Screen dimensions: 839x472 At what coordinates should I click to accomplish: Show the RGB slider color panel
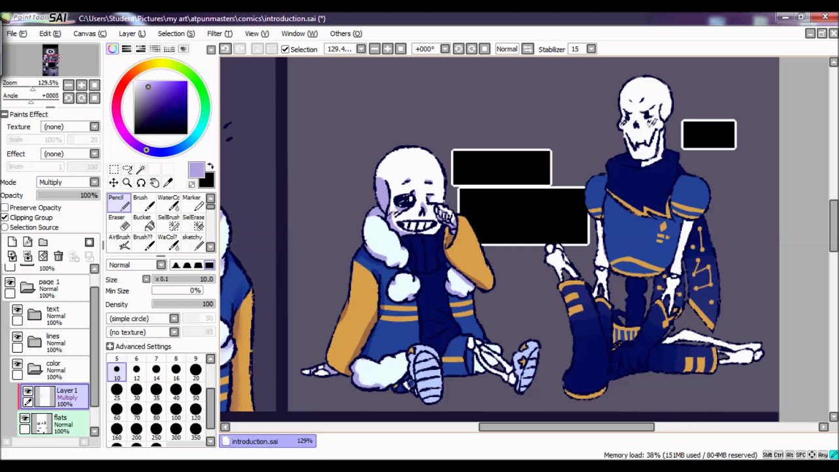126,49
